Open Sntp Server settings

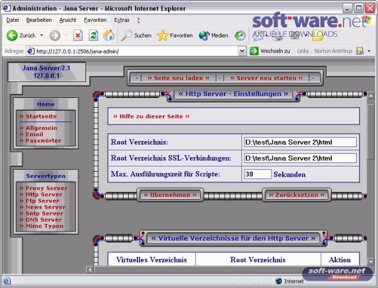click(x=41, y=213)
